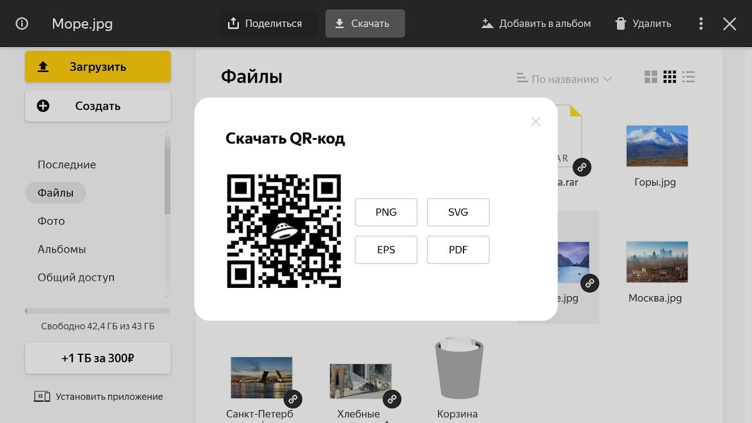752x423 pixels.
Task: Switch to list view
Action: click(x=689, y=77)
